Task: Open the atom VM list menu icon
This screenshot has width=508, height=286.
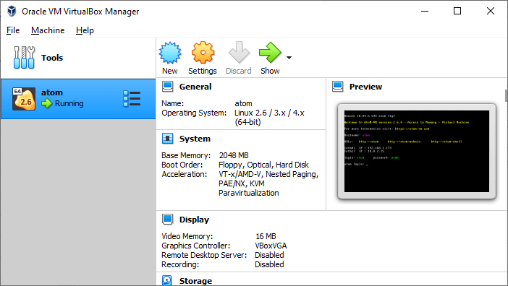Action: pos(132,99)
